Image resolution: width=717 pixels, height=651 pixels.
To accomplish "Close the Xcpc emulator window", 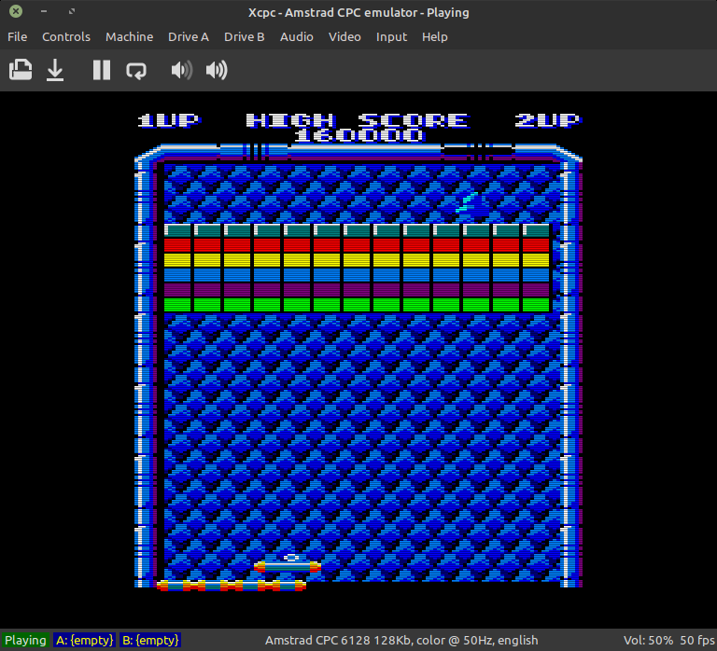I will [16, 11].
